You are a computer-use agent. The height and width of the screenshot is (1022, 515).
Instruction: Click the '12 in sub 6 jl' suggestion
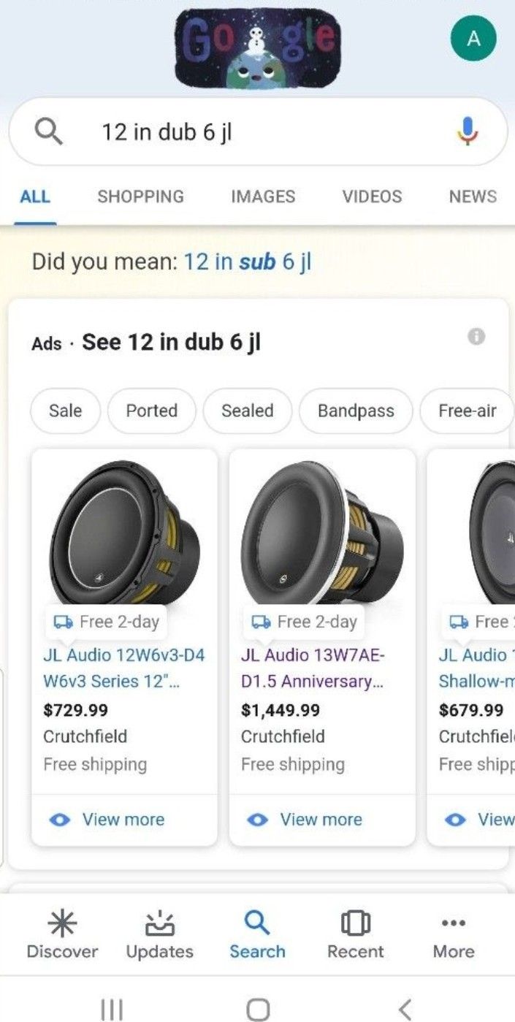coord(248,262)
